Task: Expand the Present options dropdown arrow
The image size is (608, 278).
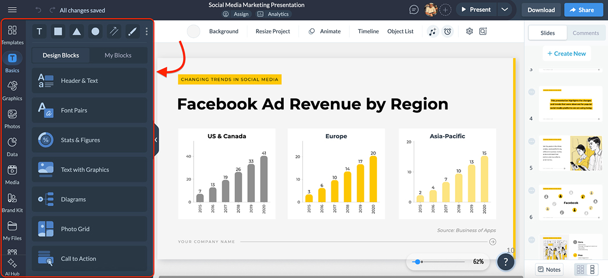Action: (x=504, y=10)
